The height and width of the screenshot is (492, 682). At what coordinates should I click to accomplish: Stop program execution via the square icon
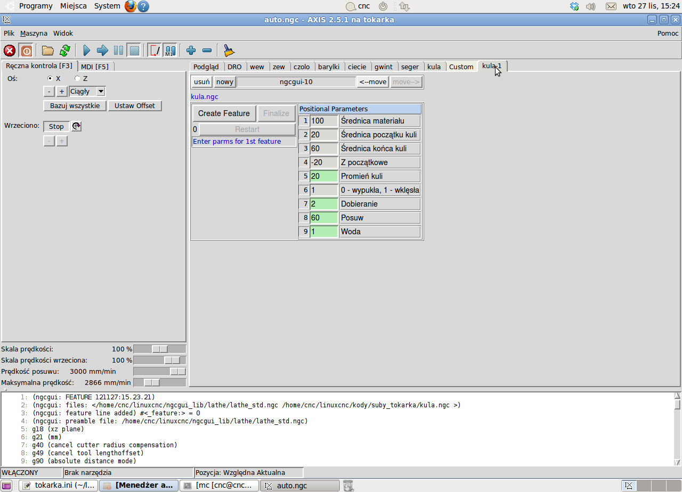point(134,51)
